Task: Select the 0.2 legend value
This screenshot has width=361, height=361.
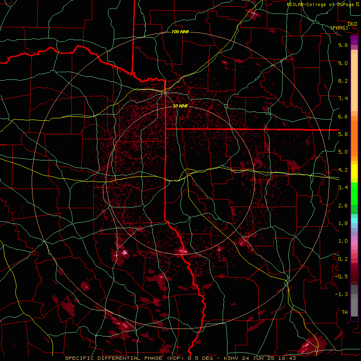Action: click(343, 259)
